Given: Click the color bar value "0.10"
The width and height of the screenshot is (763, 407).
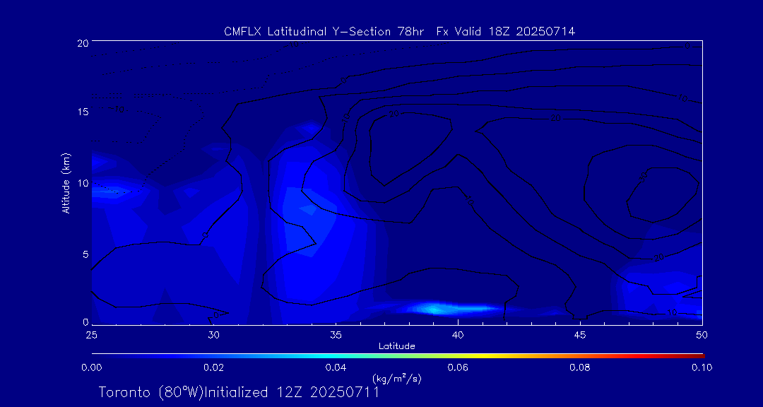Looking at the screenshot, I should click(x=702, y=367).
